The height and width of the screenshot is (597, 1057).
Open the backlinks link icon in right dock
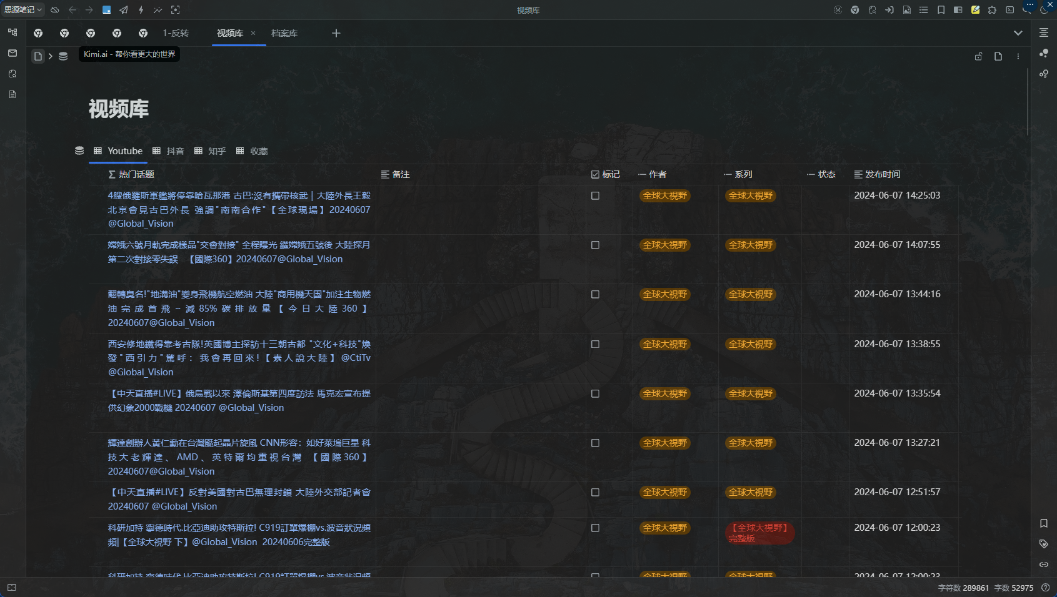pyautogui.click(x=1044, y=565)
